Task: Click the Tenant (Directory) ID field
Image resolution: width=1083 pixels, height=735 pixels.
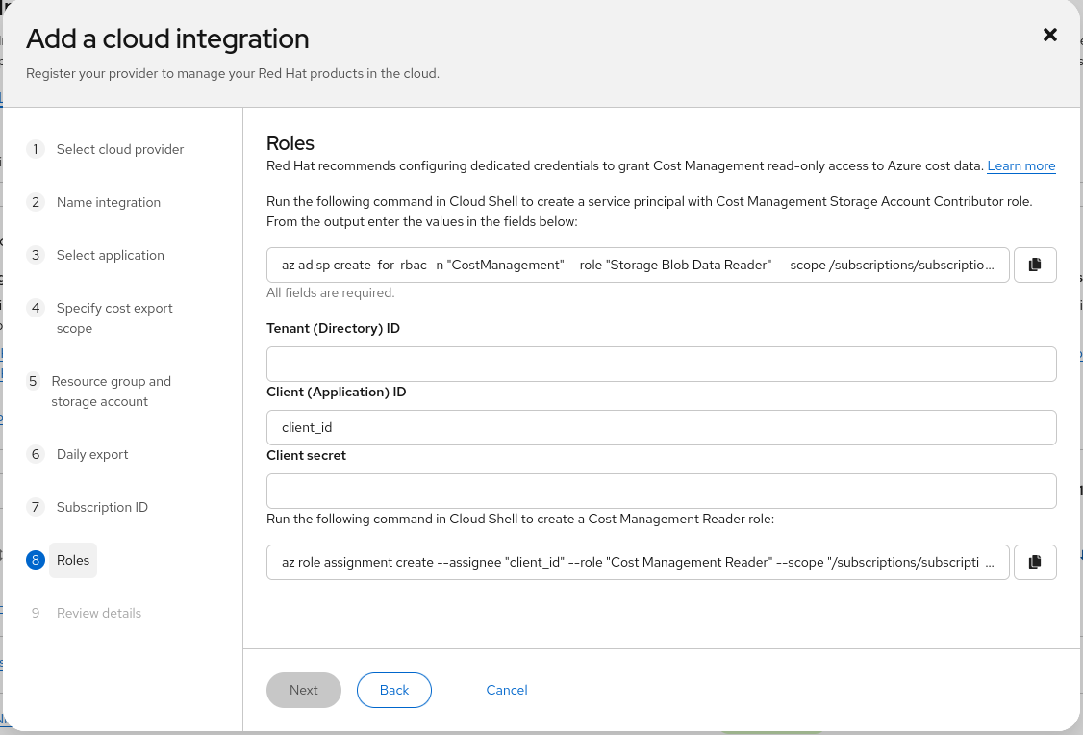Action: tap(661, 364)
